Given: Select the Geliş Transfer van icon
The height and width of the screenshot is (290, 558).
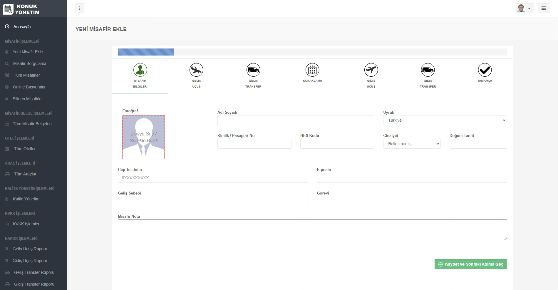Looking at the screenshot, I should point(253,70).
